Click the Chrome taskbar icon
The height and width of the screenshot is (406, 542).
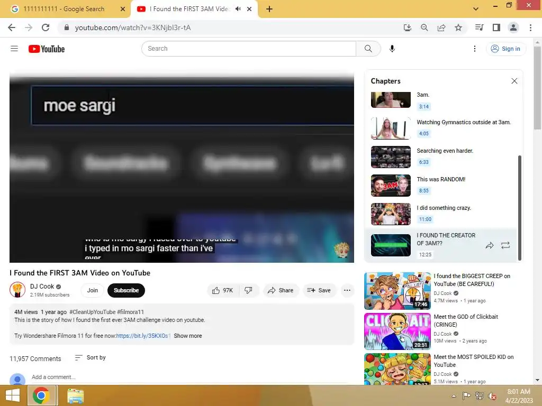pos(41,395)
